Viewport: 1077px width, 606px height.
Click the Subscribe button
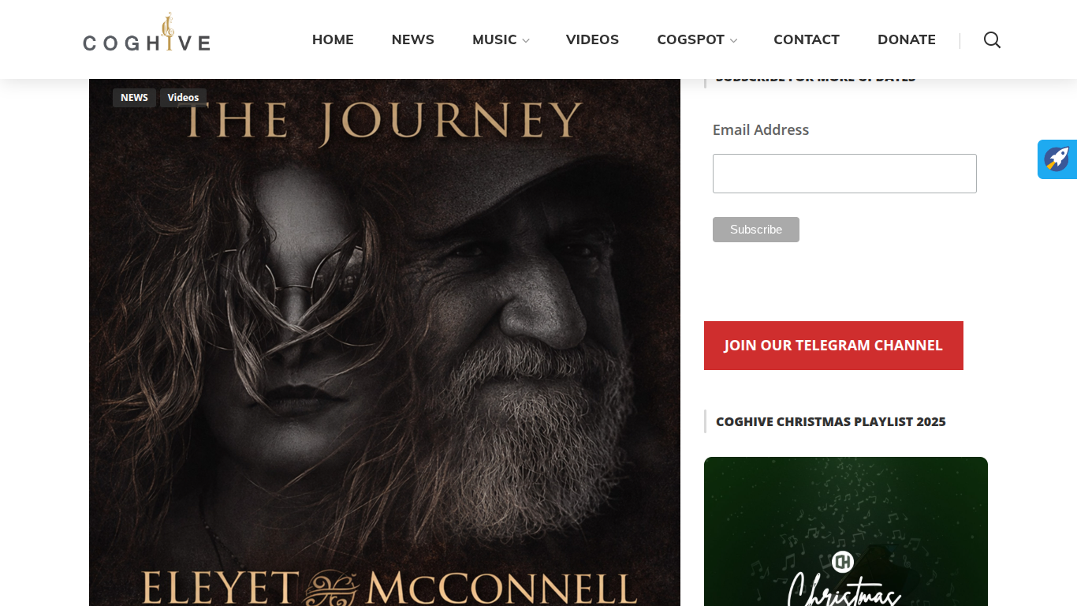pyautogui.click(x=756, y=230)
